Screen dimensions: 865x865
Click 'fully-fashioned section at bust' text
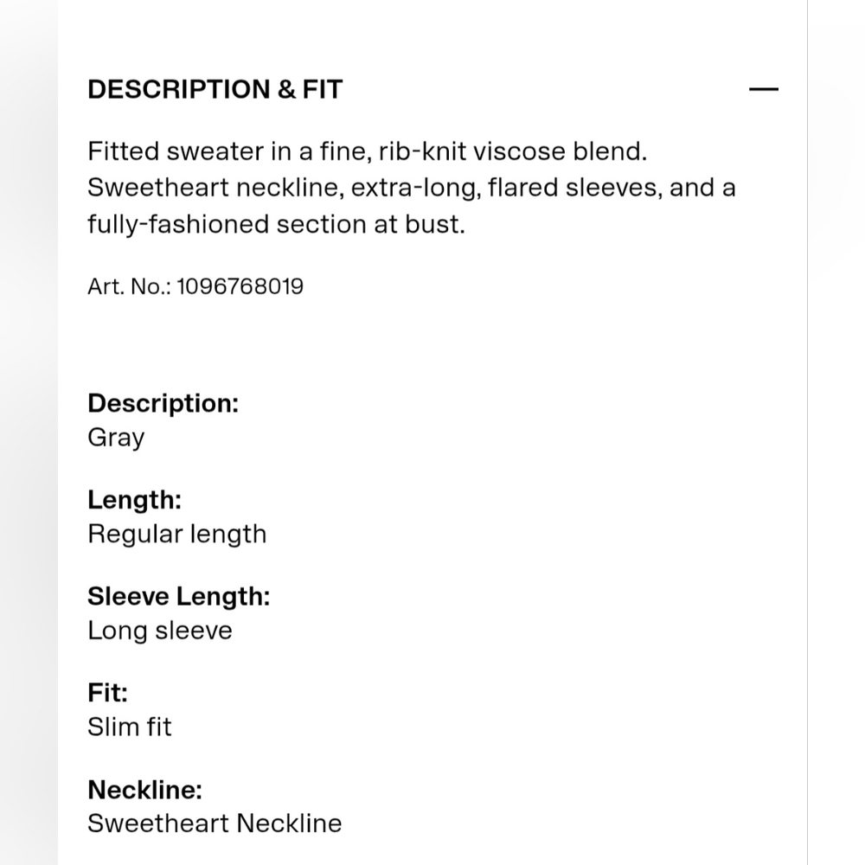(x=276, y=225)
